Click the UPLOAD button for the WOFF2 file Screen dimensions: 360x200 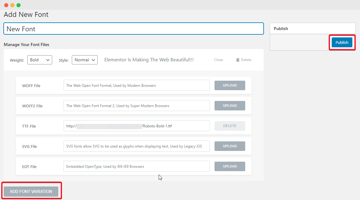coord(230,106)
